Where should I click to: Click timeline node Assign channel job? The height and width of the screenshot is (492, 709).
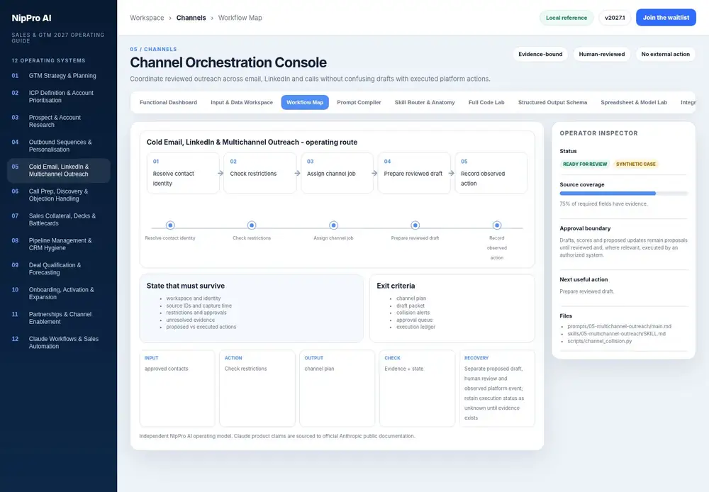(x=333, y=225)
